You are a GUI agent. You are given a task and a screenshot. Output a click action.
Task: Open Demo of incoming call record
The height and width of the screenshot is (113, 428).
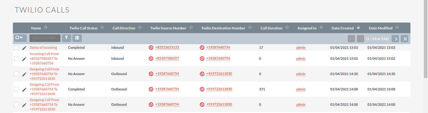43,48
